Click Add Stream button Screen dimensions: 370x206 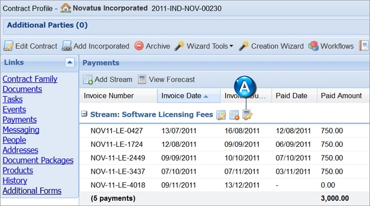[x=108, y=79]
